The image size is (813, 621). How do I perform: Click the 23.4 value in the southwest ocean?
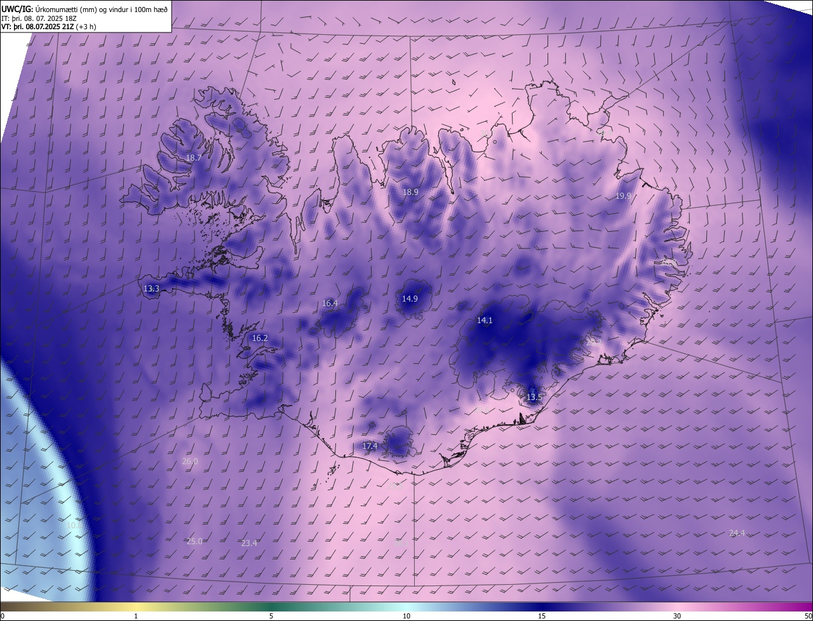click(249, 543)
